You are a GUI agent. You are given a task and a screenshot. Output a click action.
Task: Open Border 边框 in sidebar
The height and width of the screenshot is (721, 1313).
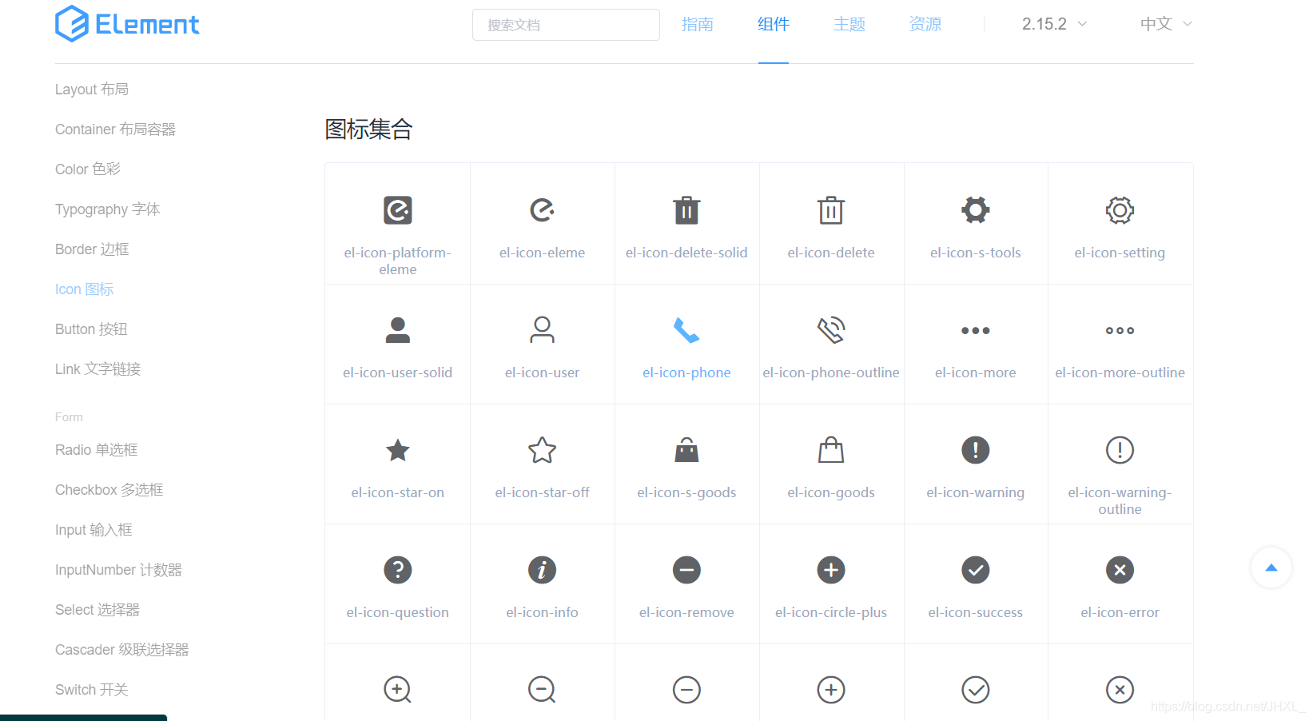click(92, 249)
